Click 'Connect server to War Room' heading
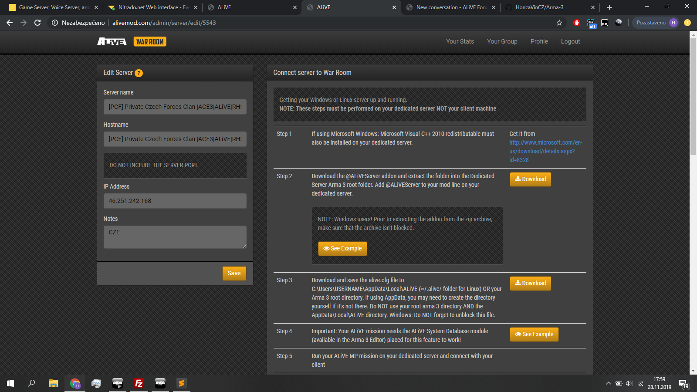The height and width of the screenshot is (392, 697). (x=312, y=73)
